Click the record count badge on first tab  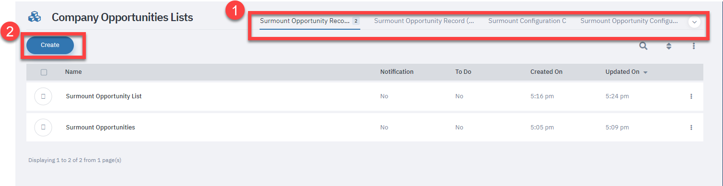[x=356, y=21]
